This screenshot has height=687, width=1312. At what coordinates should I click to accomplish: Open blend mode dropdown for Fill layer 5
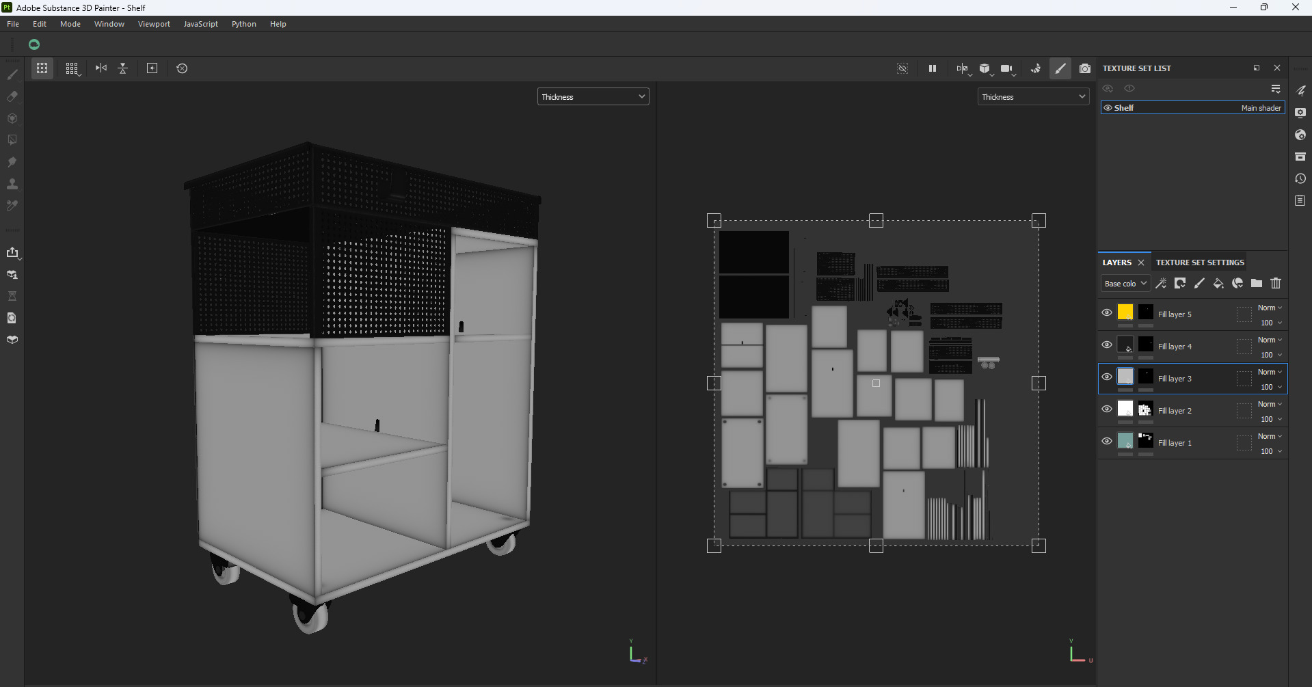(1270, 308)
